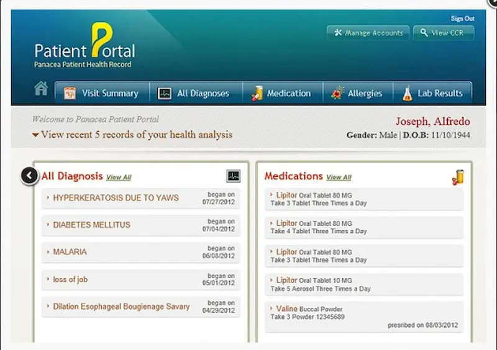Click the Manage Accounts button

click(368, 33)
